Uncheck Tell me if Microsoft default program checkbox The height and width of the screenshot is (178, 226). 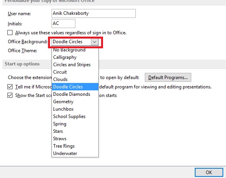pyautogui.click(x=10, y=87)
